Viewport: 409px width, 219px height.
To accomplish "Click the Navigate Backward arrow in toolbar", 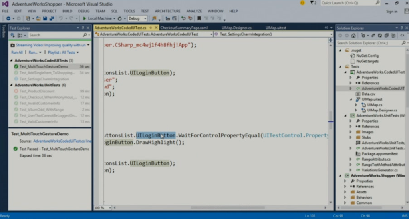I will click(8, 18).
